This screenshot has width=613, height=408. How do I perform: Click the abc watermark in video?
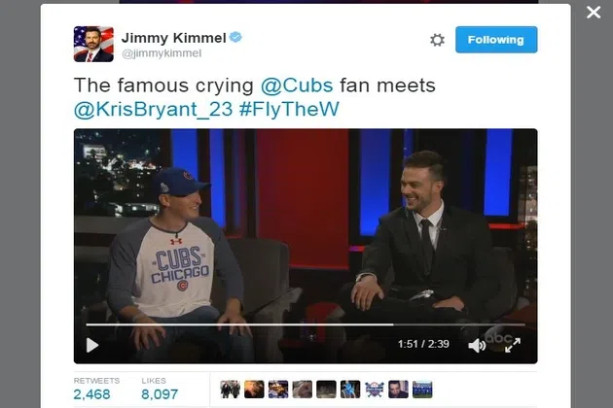click(x=499, y=337)
